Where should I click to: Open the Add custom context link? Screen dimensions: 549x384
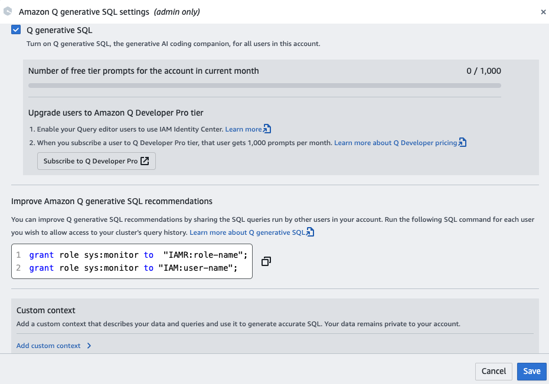click(48, 346)
